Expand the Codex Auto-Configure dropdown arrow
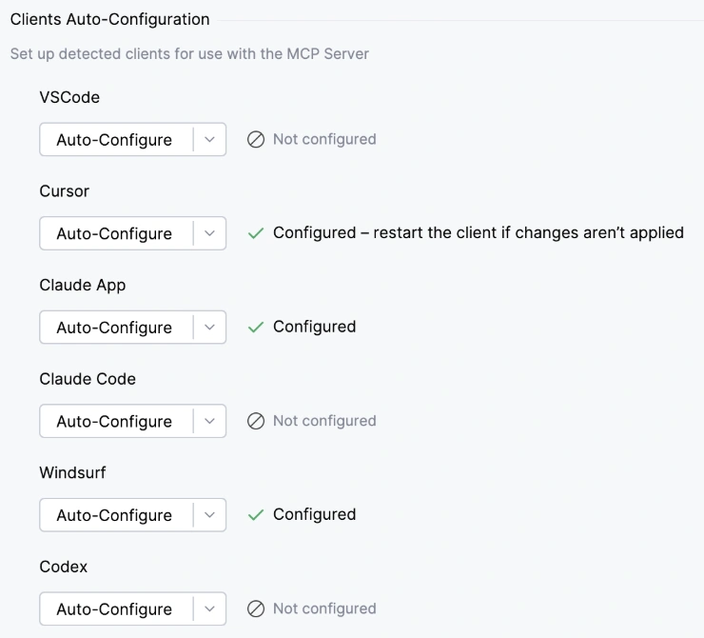The width and height of the screenshot is (704, 638). 210,608
